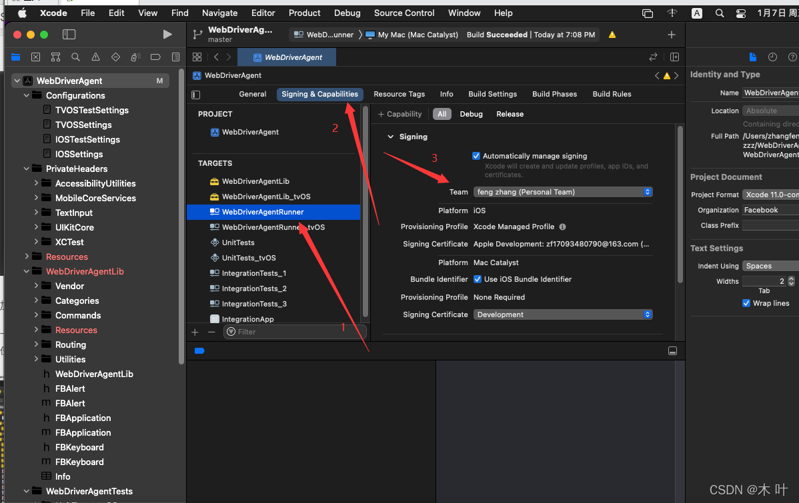
Task: Select the Debug configuration filter
Action: [471, 114]
